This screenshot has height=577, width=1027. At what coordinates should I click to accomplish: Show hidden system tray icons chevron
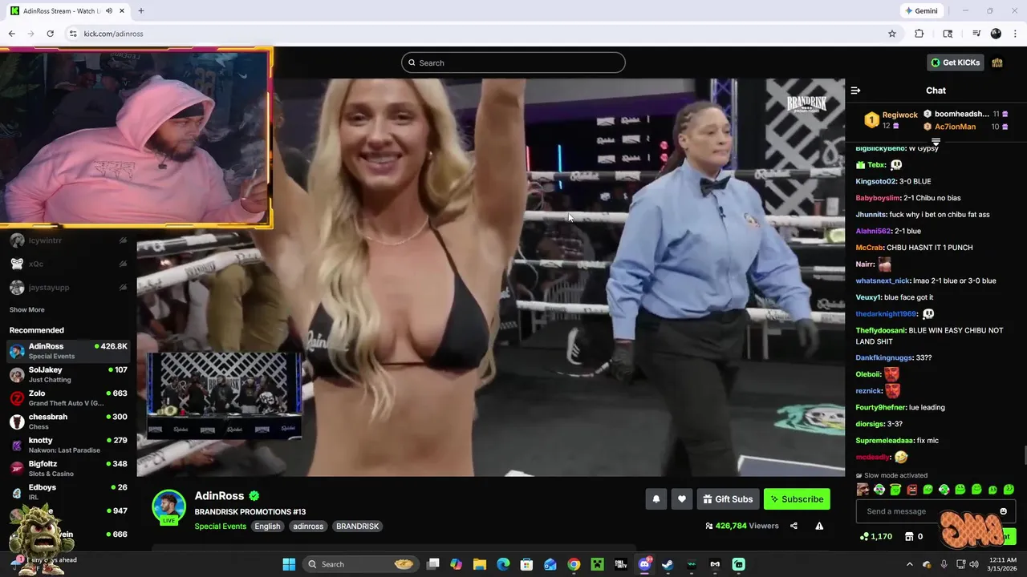909,564
